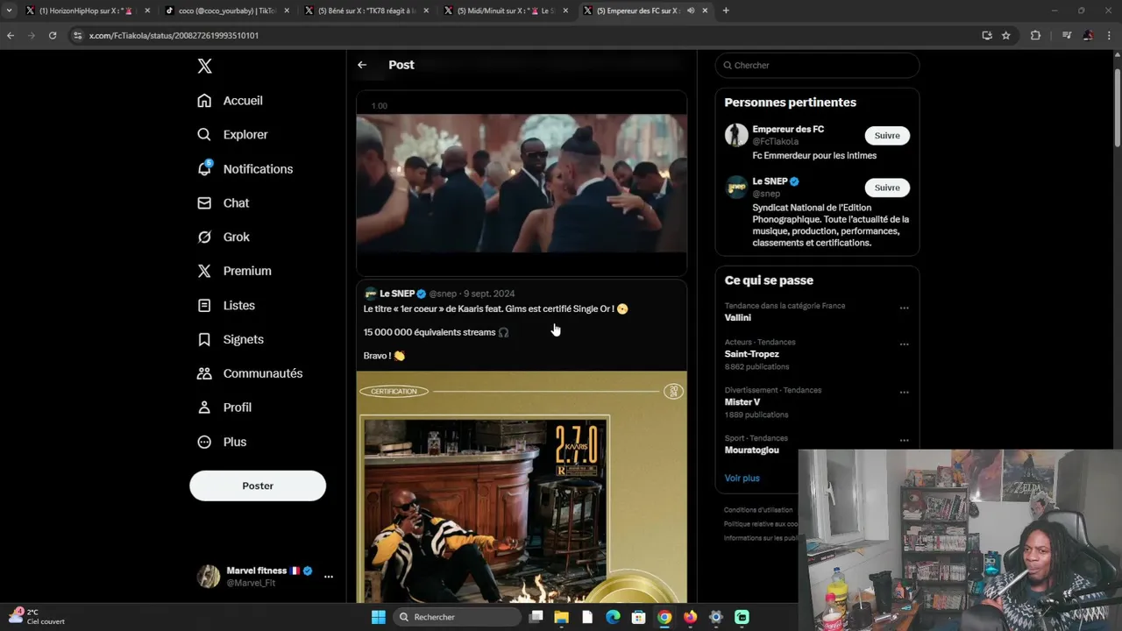Follow Le SNEP with Suivre
The height and width of the screenshot is (631, 1122).
click(x=887, y=188)
